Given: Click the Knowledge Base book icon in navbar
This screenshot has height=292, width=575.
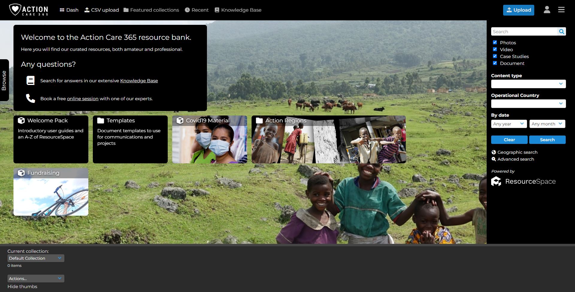Looking at the screenshot, I should point(217,10).
